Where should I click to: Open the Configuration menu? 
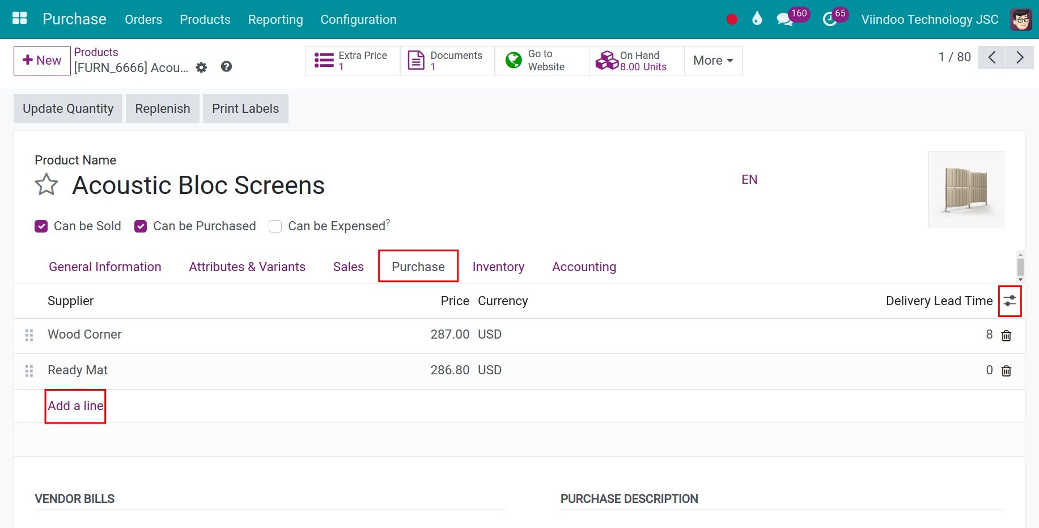tap(358, 19)
